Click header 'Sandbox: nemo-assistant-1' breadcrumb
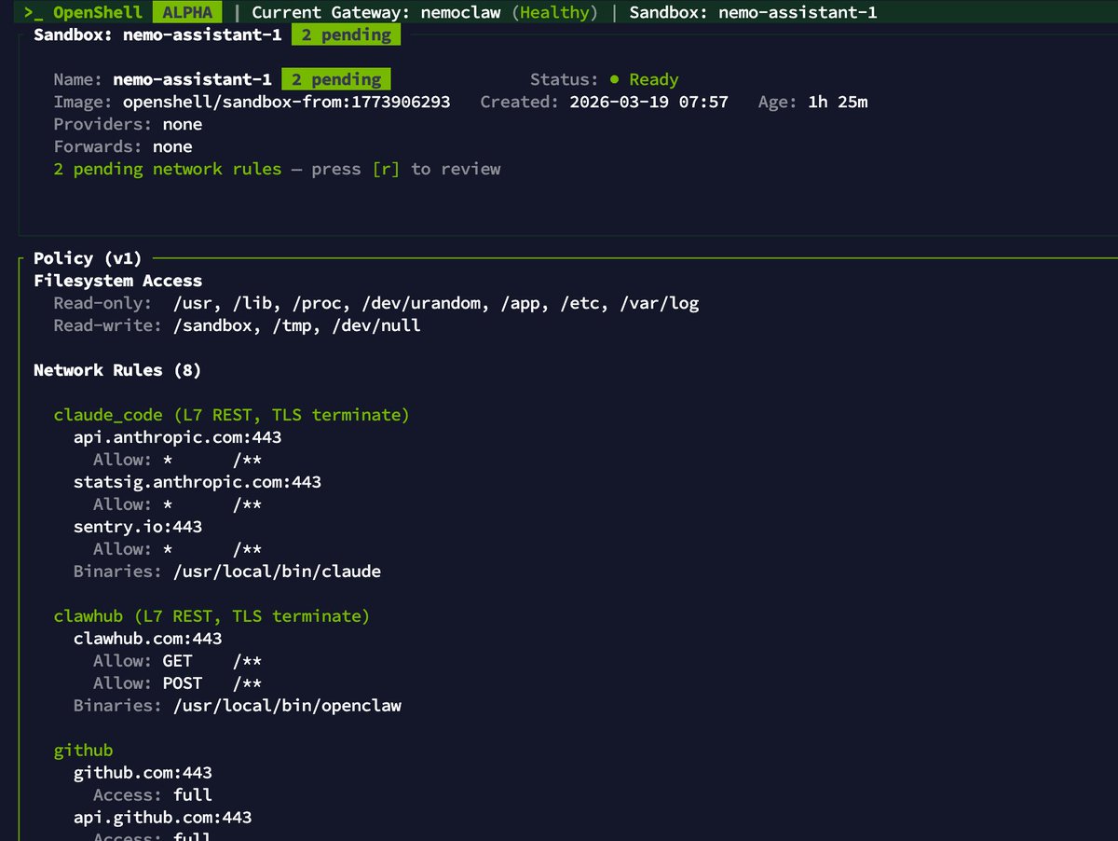The height and width of the screenshot is (841, 1118). [753, 12]
